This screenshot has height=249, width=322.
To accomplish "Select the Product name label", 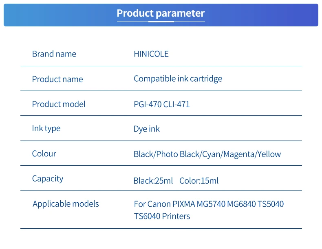I will [x=57, y=79].
